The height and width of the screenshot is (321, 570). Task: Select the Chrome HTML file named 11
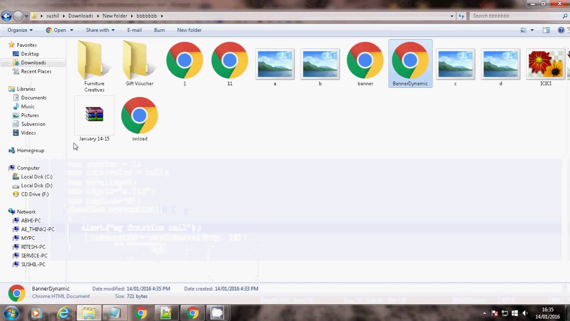coord(230,64)
